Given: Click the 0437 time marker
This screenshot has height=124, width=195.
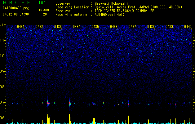Looking at the screenshot, I should click(x=132, y=27).
